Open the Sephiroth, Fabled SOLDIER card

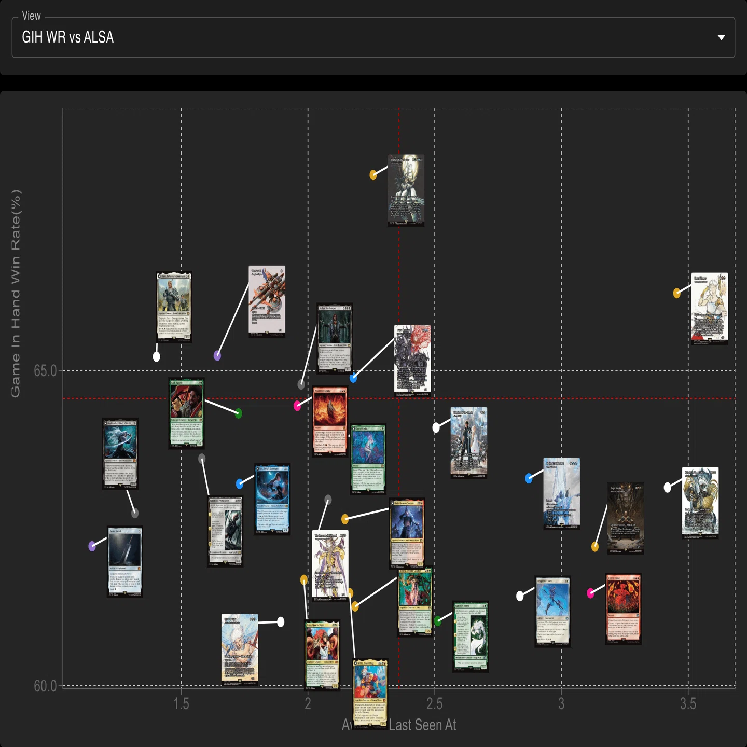pyautogui.click(x=120, y=454)
